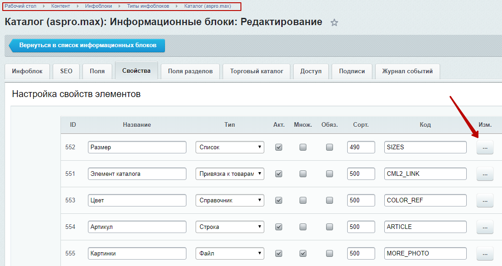
Task: Enable required checkbox for Цвет row
Action: (329, 201)
